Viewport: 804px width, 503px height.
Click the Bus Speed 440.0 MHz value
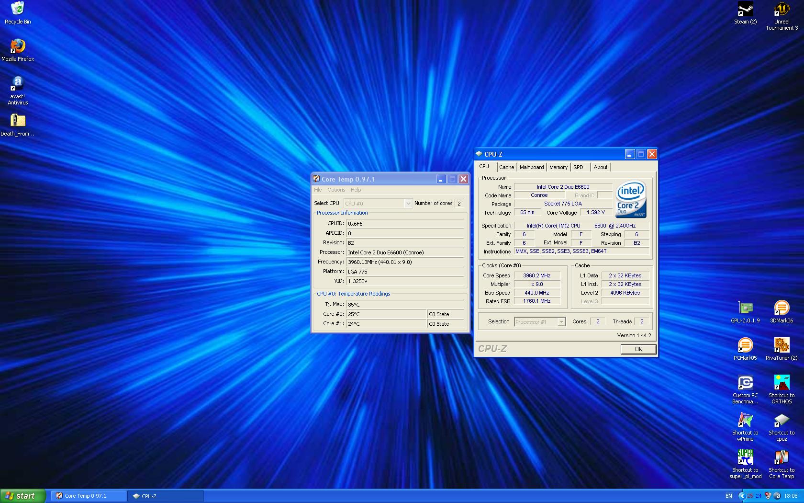tap(536, 293)
